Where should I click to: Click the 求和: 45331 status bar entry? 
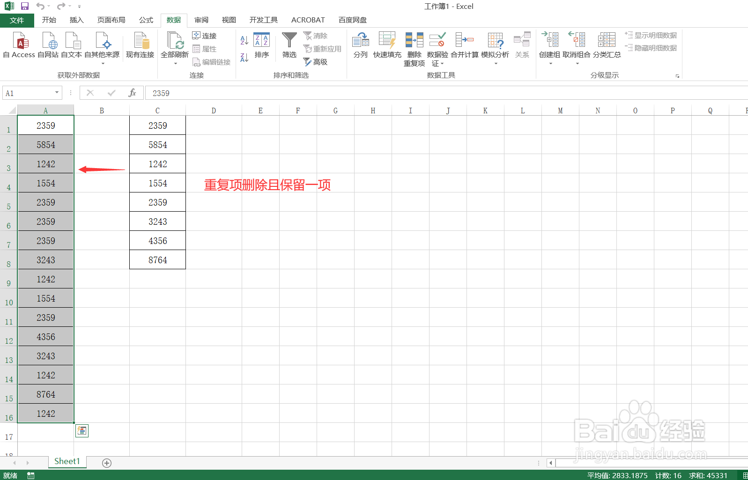tap(708, 475)
